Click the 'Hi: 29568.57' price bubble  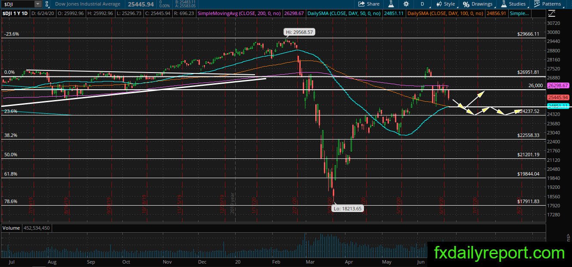[x=298, y=32]
